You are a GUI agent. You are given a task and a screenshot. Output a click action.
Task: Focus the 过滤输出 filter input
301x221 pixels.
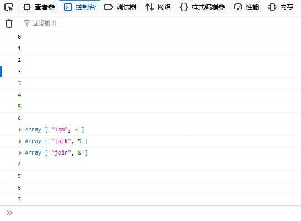(161, 23)
